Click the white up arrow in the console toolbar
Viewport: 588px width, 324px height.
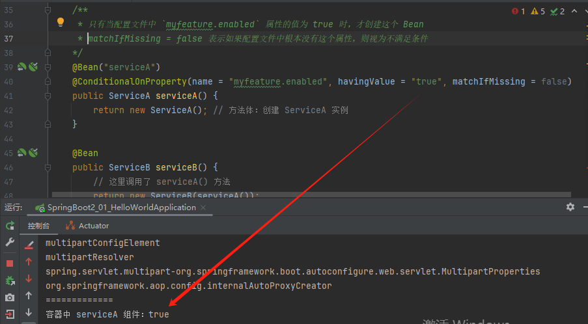[x=29, y=295]
